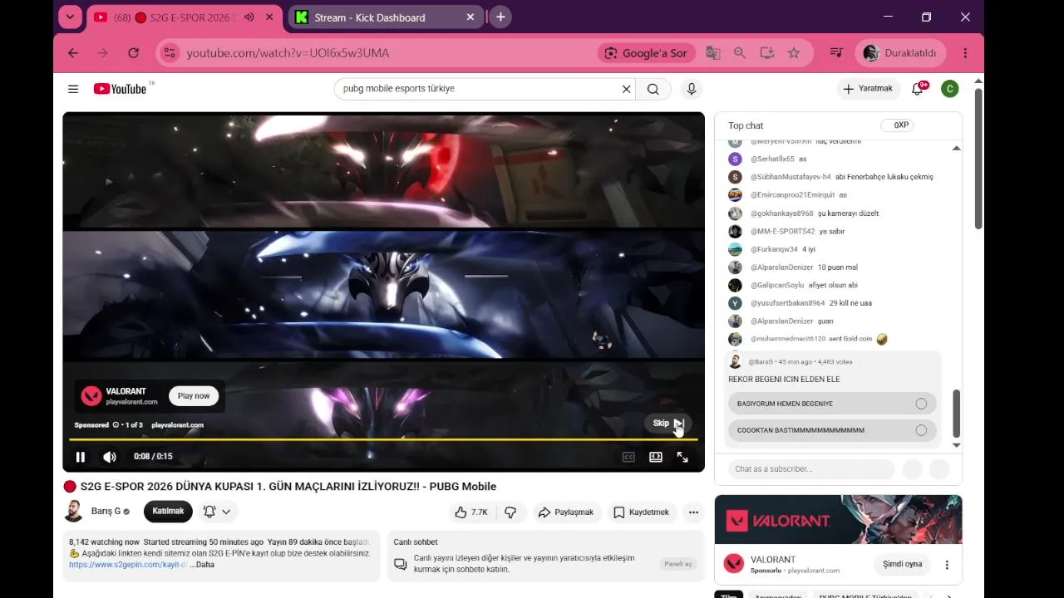This screenshot has height=598, width=1064.
Task: Share the video via Paylaşmak
Action: point(566,512)
